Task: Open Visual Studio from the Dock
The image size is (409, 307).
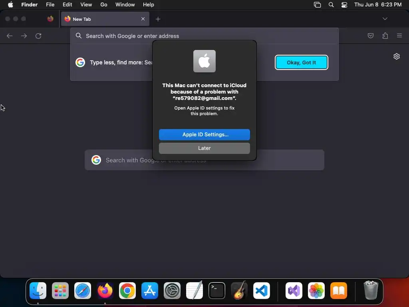Action: click(x=294, y=291)
